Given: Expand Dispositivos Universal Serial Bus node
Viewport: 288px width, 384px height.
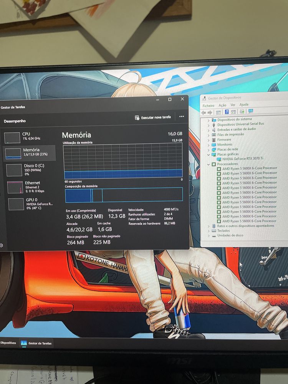Looking at the screenshot, I should (209, 125).
